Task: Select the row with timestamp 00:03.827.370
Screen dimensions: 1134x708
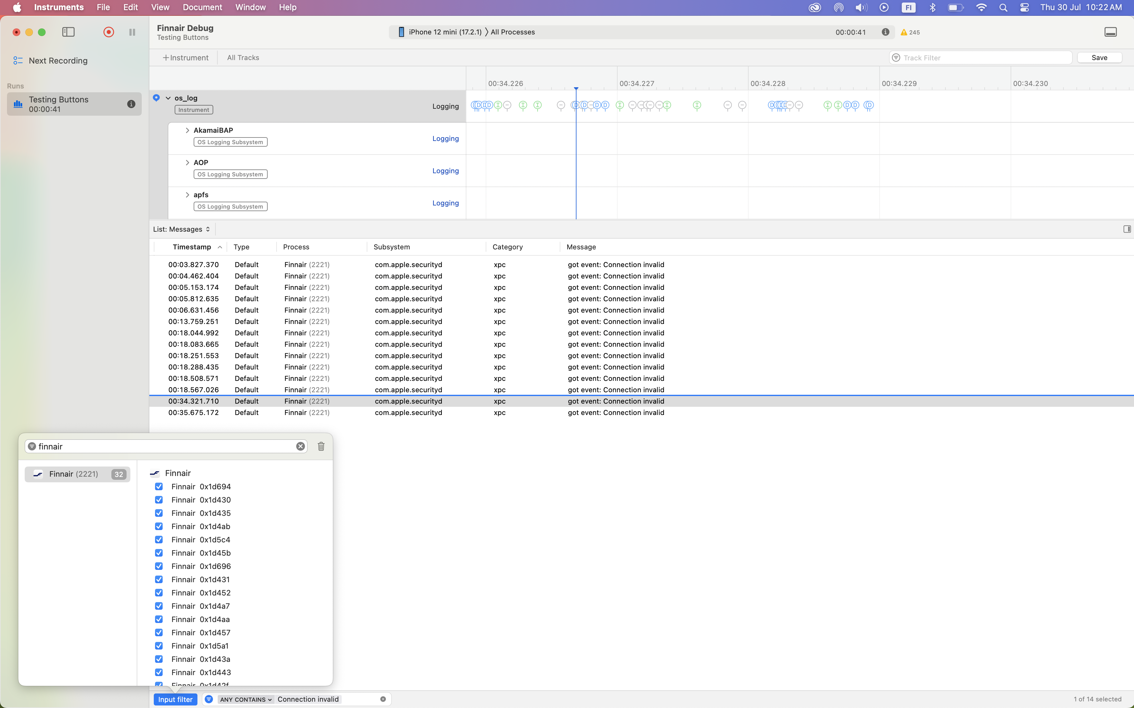Action: pos(641,265)
